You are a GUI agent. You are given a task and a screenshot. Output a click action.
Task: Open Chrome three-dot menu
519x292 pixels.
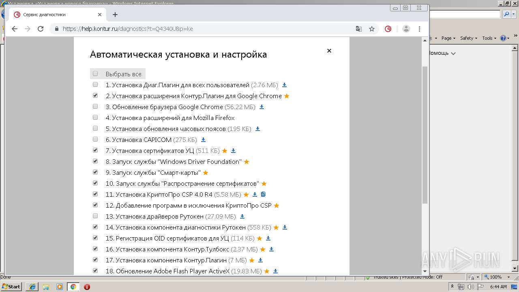click(420, 29)
